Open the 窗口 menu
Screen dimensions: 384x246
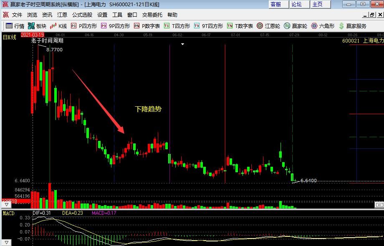coord(132,15)
